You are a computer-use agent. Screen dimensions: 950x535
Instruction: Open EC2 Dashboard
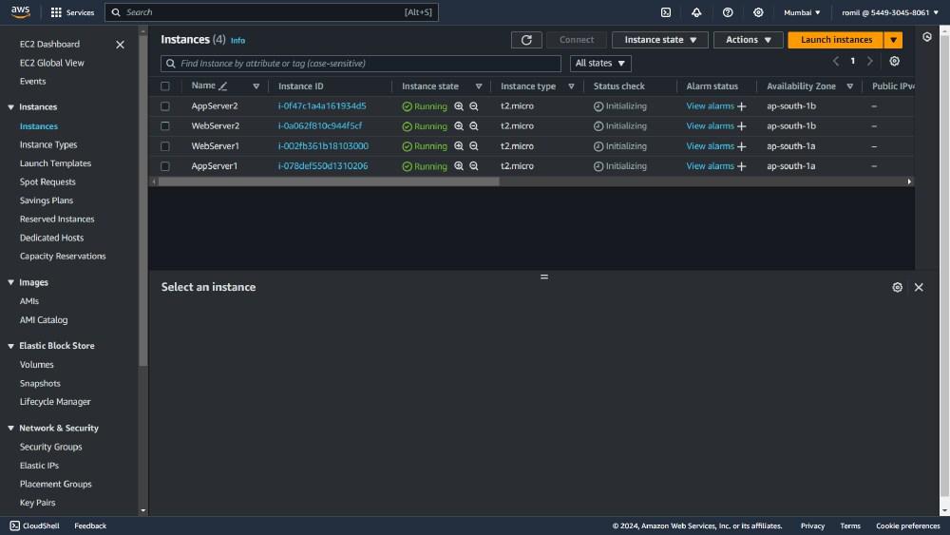49,45
